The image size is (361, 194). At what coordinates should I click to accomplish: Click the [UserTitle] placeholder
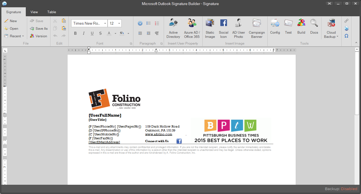click(x=98, y=120)
